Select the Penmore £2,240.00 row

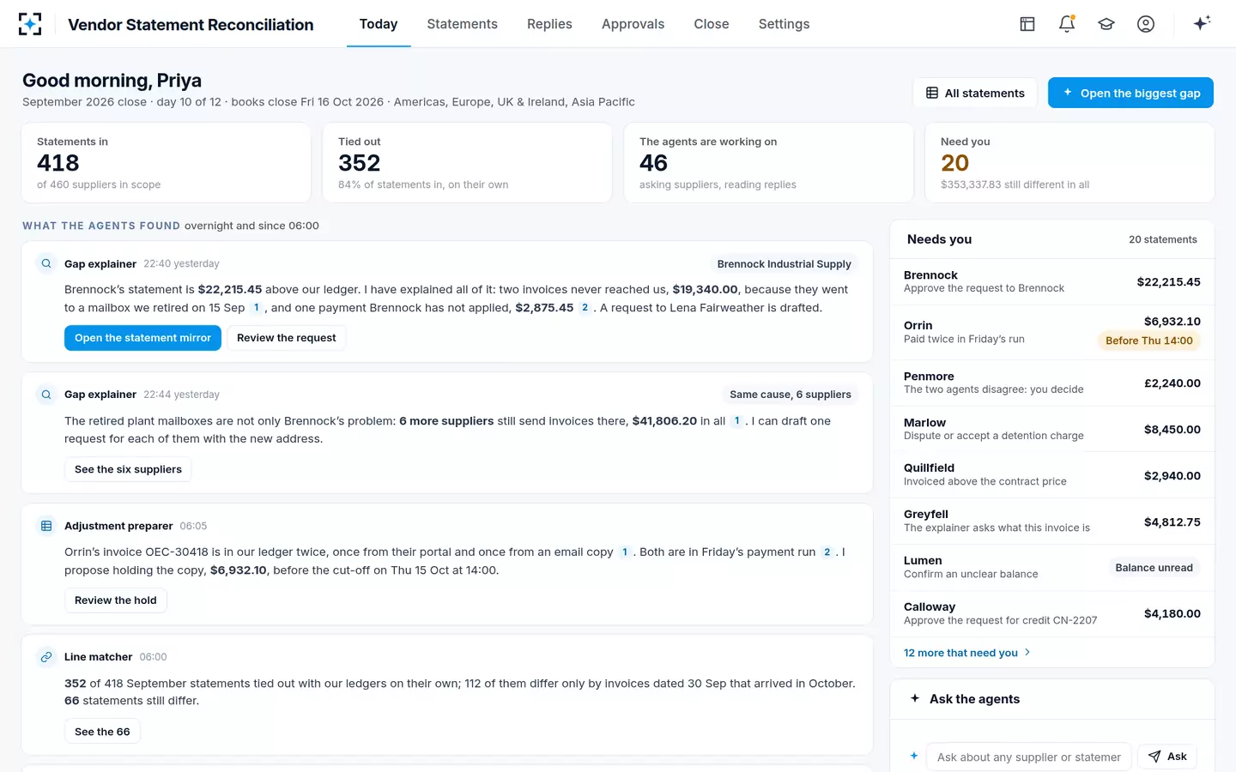click(1052, 383)
